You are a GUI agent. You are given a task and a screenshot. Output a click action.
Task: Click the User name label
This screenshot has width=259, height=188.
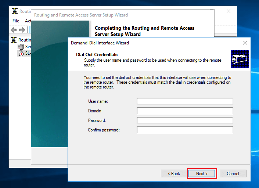click(98, 101)
